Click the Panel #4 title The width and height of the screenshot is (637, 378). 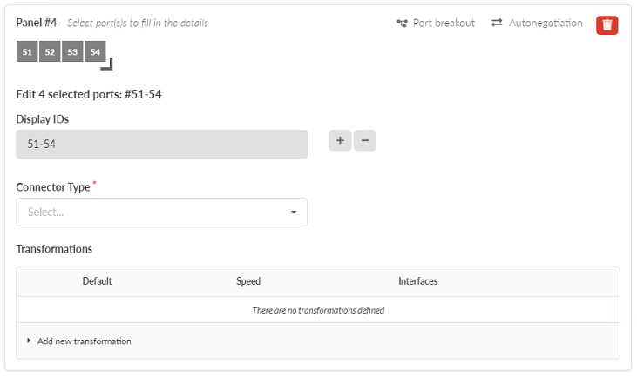click(37, 23)
